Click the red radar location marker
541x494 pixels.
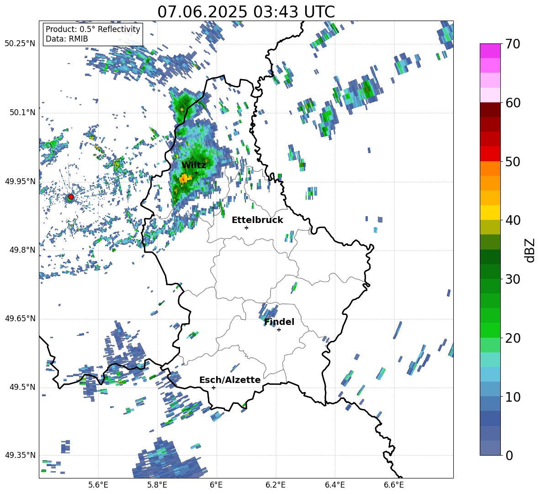pos(71,197)
